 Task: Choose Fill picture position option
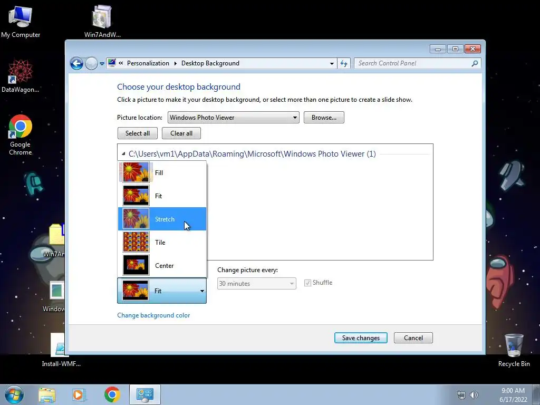click(x=162, y=172)
